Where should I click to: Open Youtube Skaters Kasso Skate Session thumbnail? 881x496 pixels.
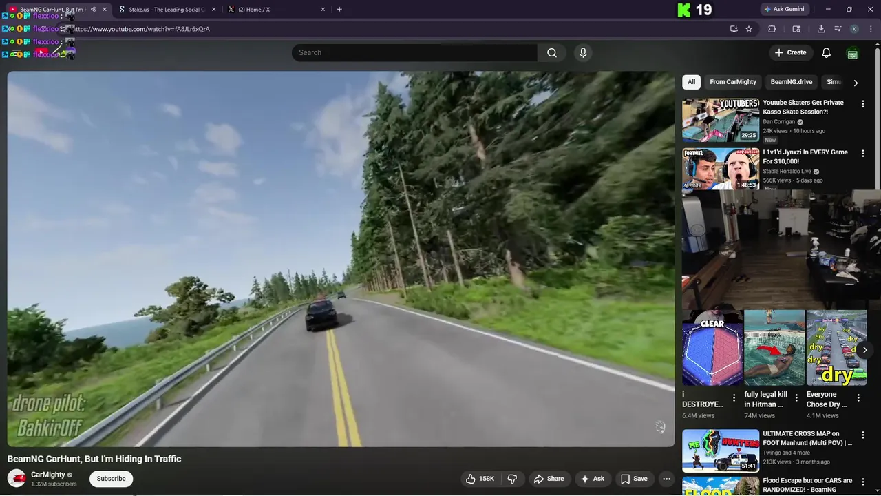(x=721, y=121)
